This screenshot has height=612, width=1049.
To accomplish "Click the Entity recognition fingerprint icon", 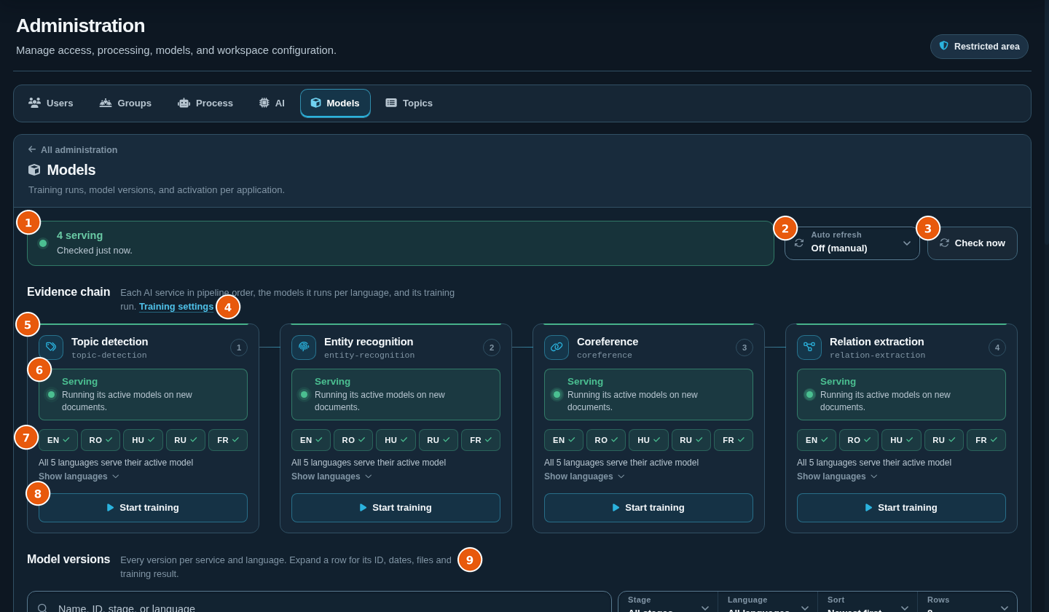I will 304,348.
